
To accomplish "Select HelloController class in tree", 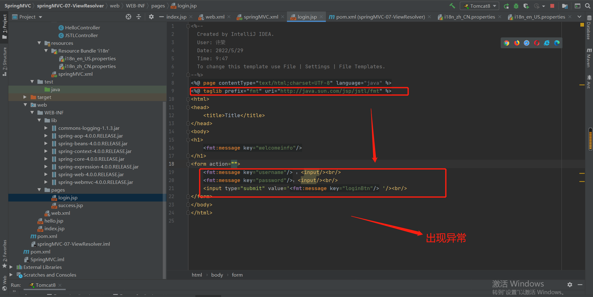I will pos(82,28).
